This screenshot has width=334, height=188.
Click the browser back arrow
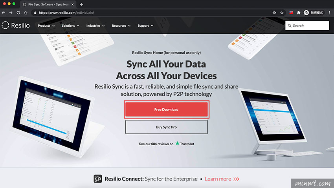point(3,13)
